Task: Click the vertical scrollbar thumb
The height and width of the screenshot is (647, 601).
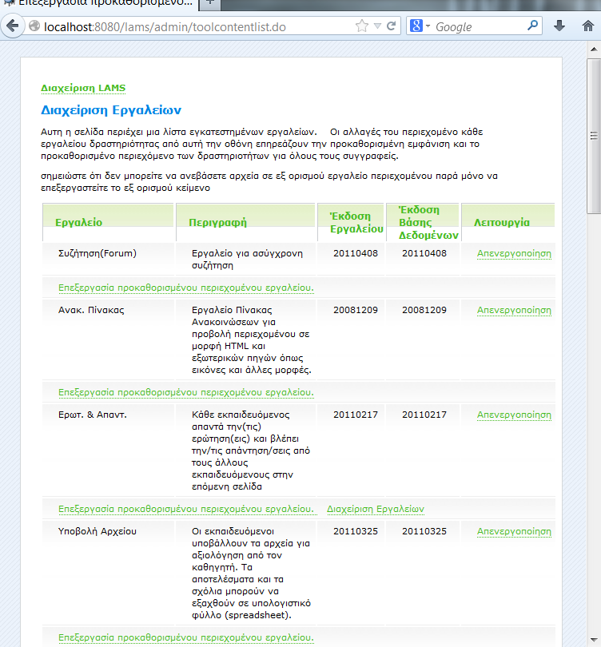Action: point(594,136)
